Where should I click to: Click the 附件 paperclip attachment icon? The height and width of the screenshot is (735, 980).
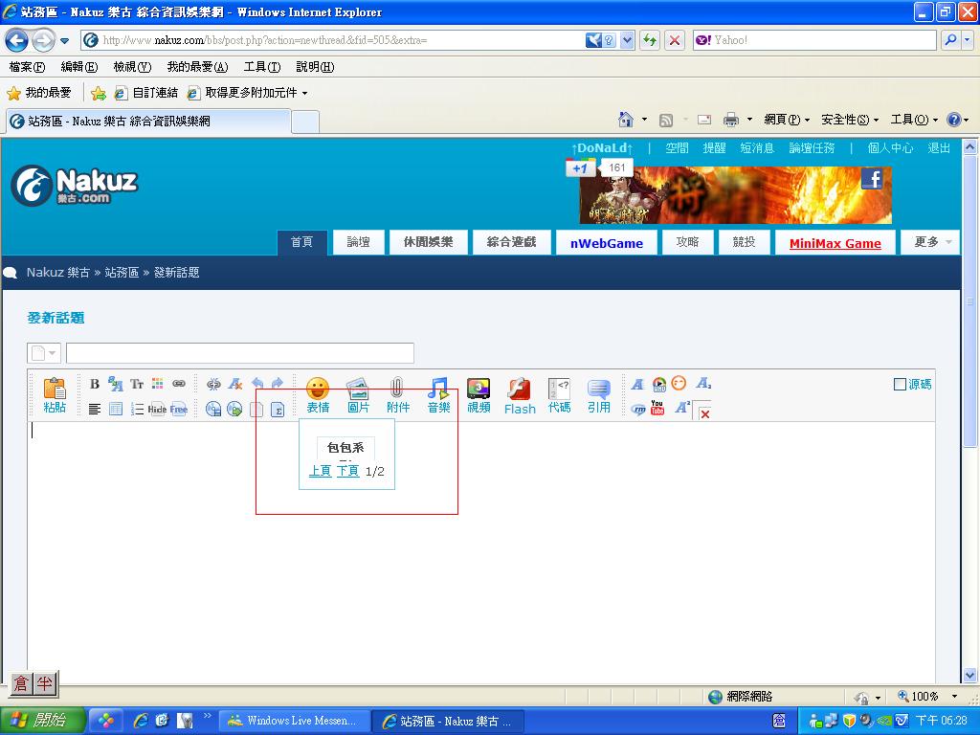[x=398, y=394]
